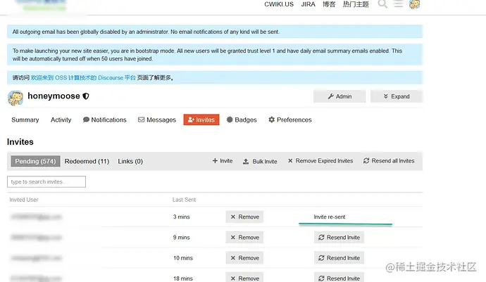Viewport: 486px width, 282px height.
Task: Remove the invite sent 3 mins ago
Action: pos(244,217)
